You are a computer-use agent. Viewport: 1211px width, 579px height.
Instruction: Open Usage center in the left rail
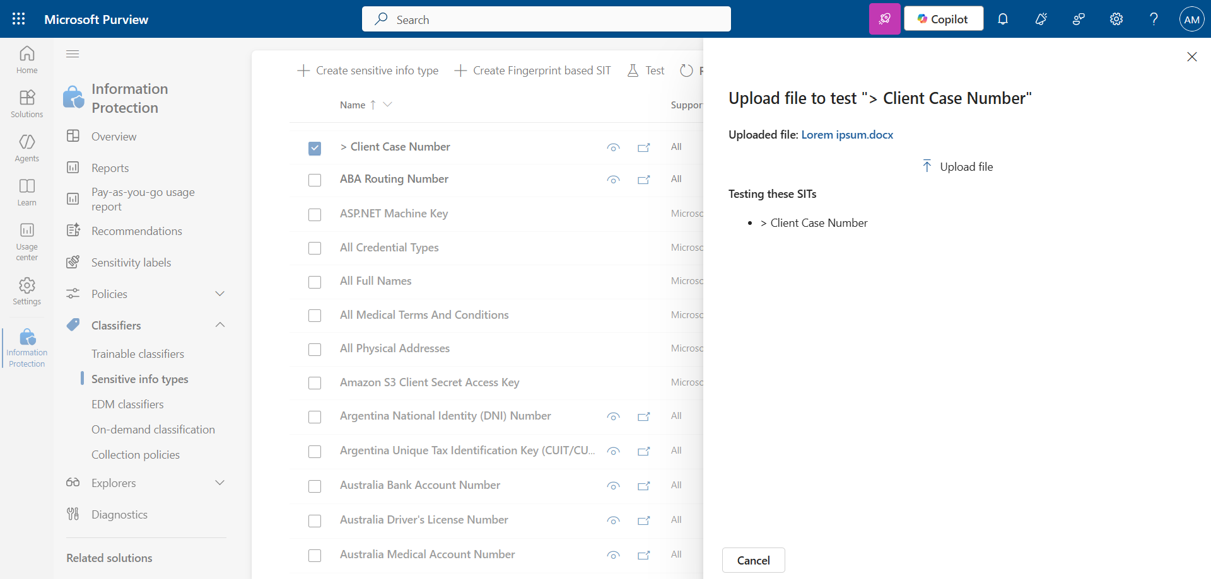(27, 241)
